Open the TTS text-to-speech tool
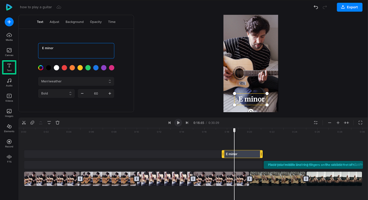Viewport: 368px width, 200px height. (9, 159)
